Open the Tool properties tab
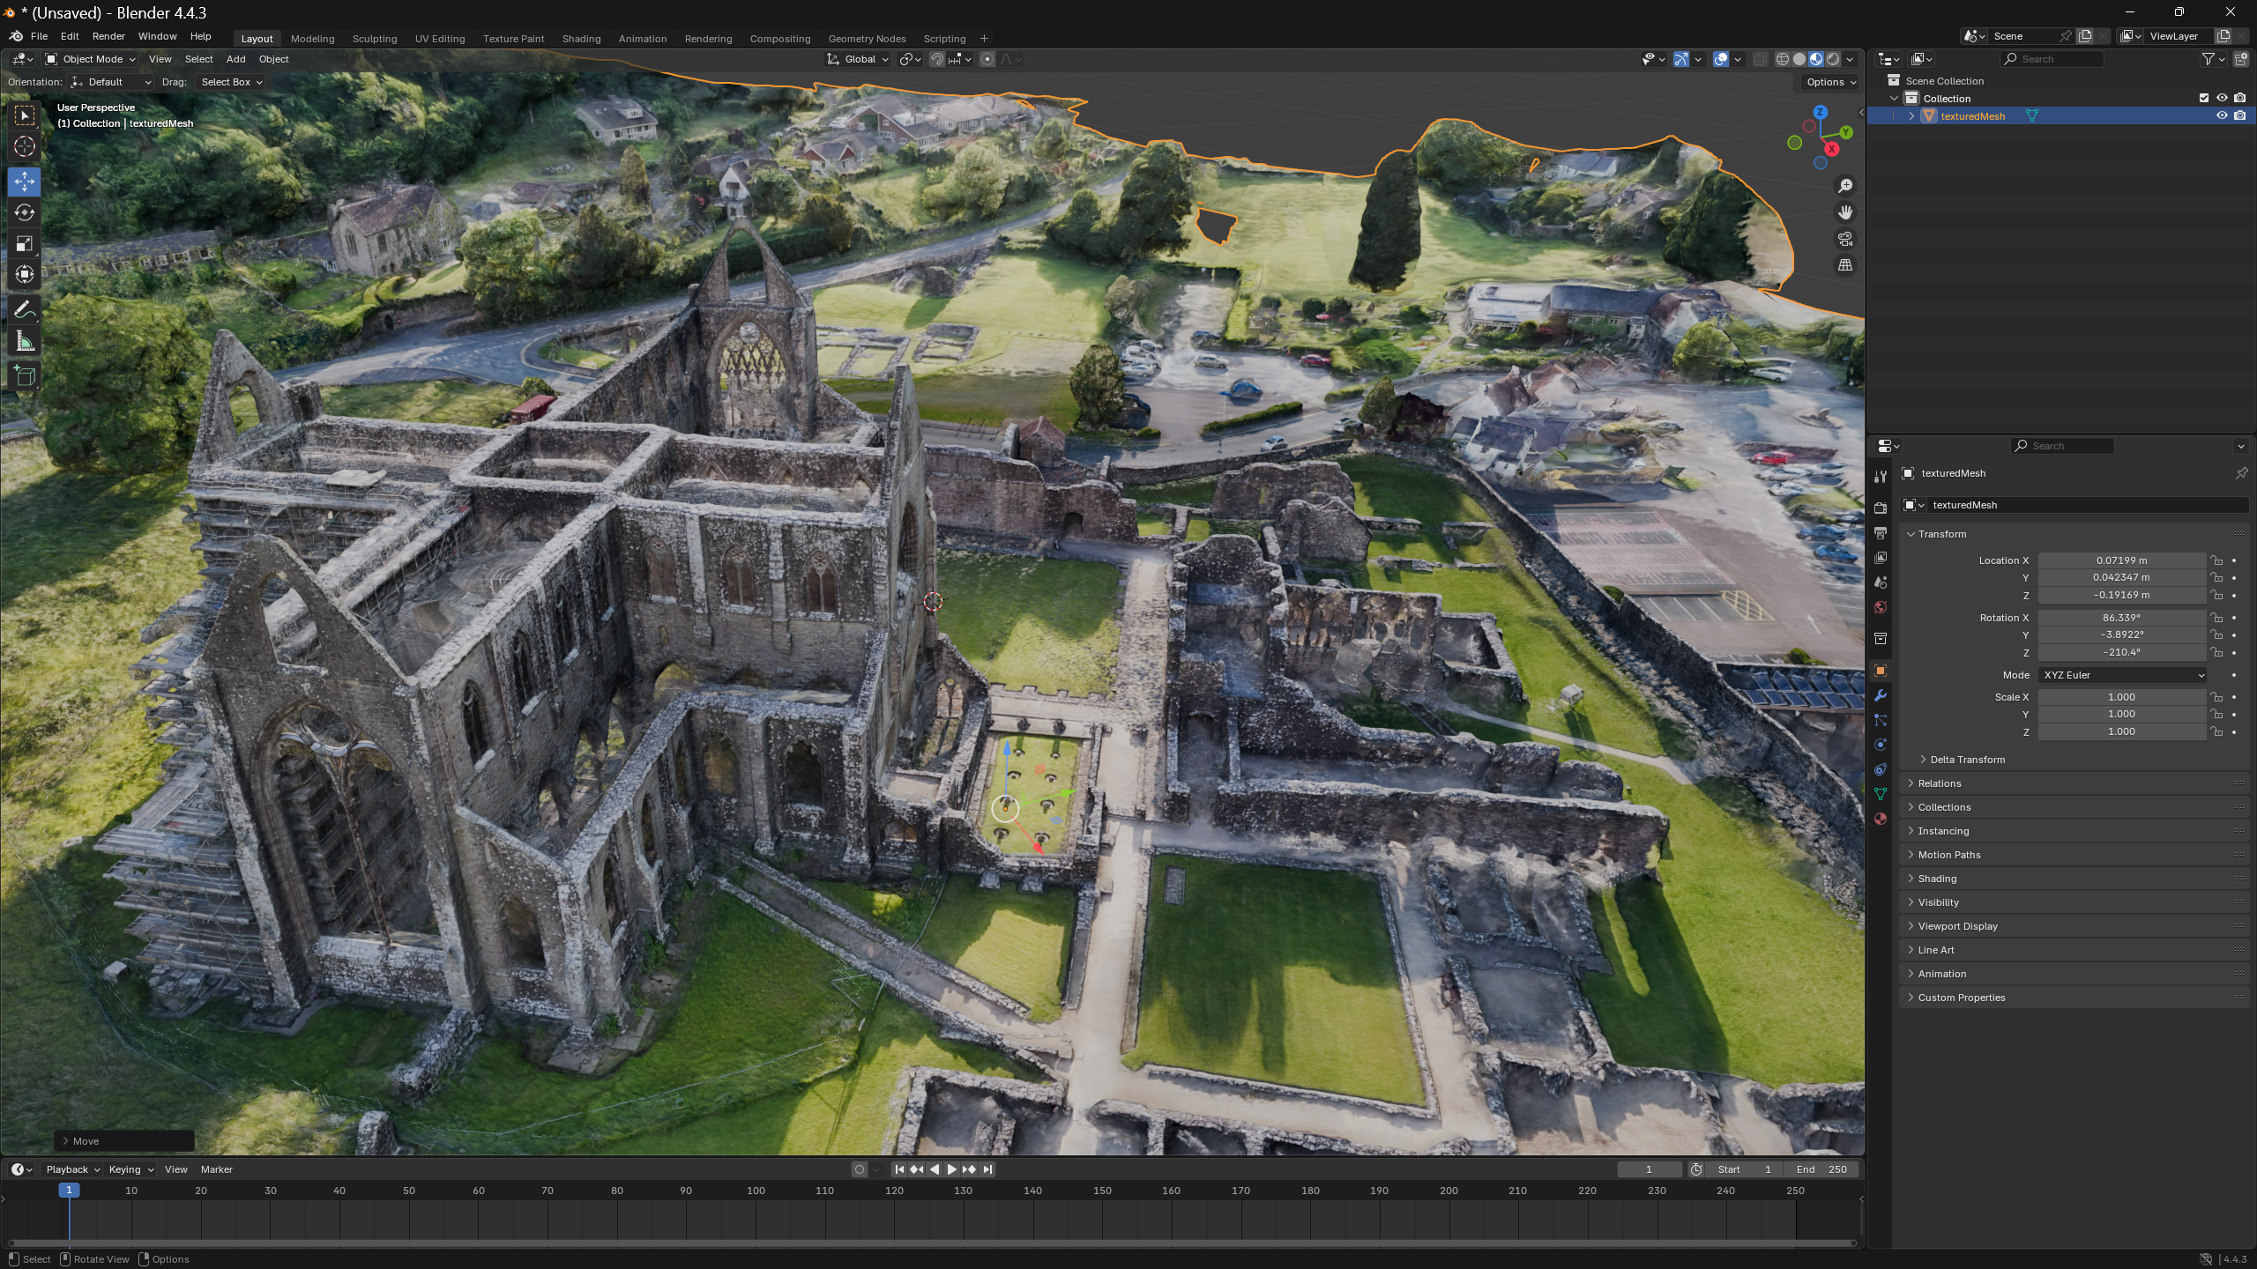The height and width of the screenshot is (1269, 2257). click(1881, 477)
